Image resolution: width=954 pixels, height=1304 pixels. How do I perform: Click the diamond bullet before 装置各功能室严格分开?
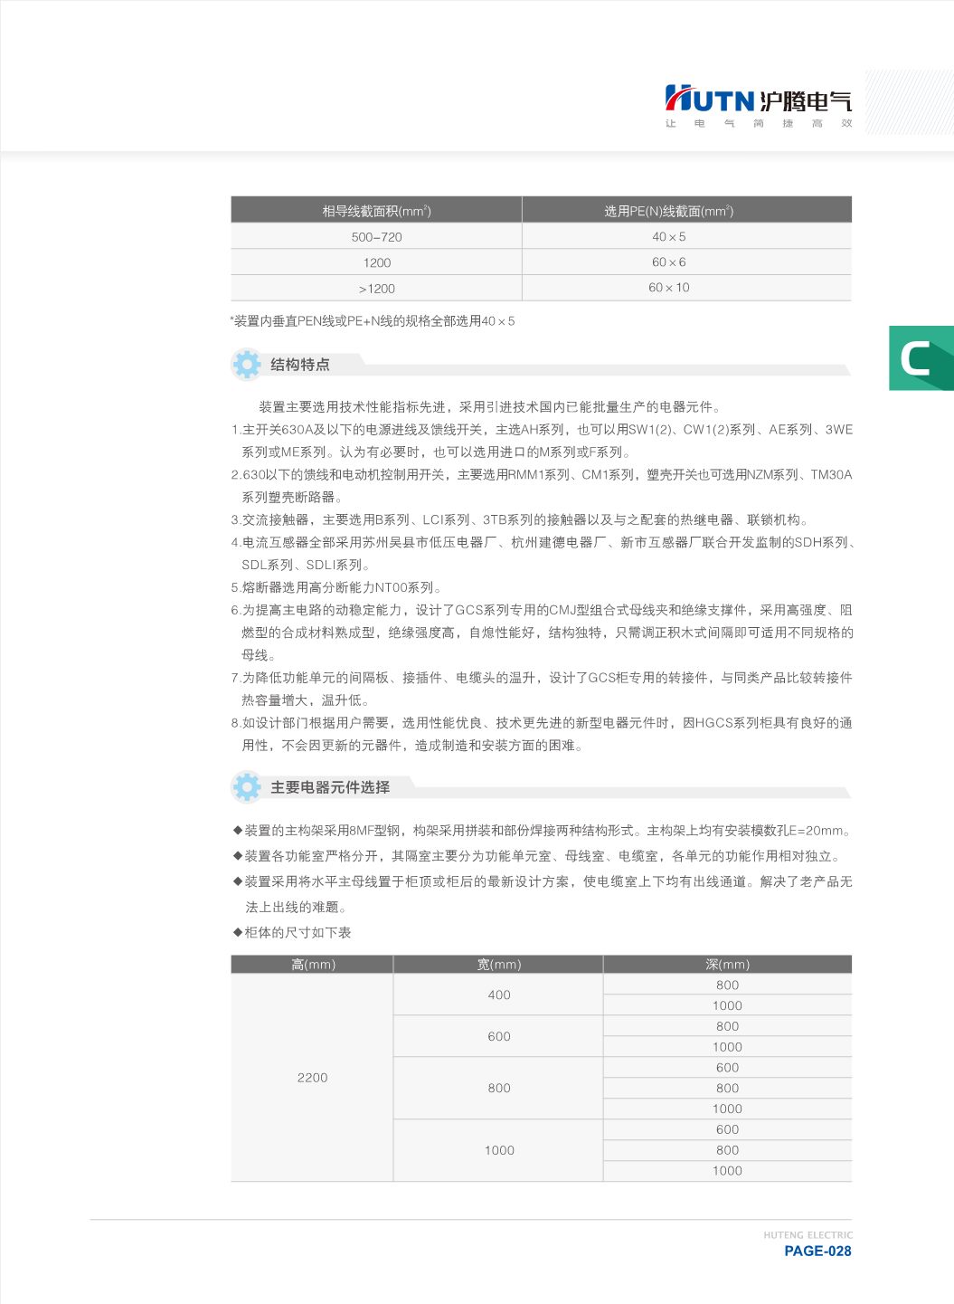click(x=237, y=853)
